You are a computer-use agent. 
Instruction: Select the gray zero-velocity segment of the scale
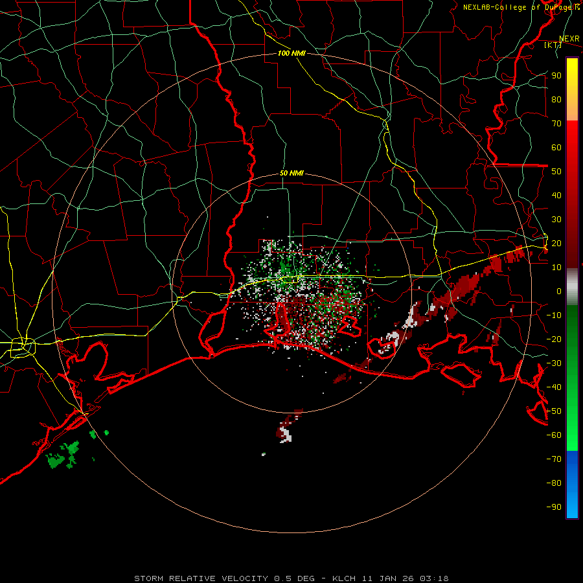click(572, 286)
